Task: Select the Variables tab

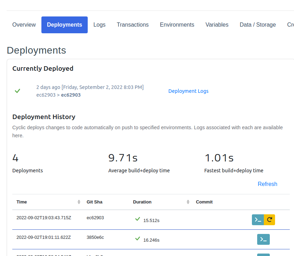Action: (217, 25)
